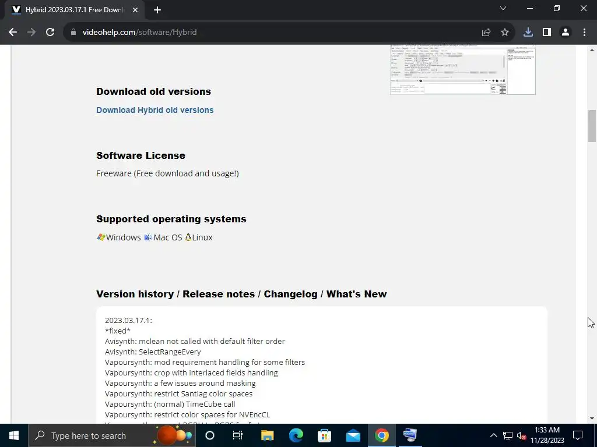Select the Hybrid 2023.03.17.1 Free Download tab
The height and width of the screenshot is (447, 597).
[x=74, y=10]
